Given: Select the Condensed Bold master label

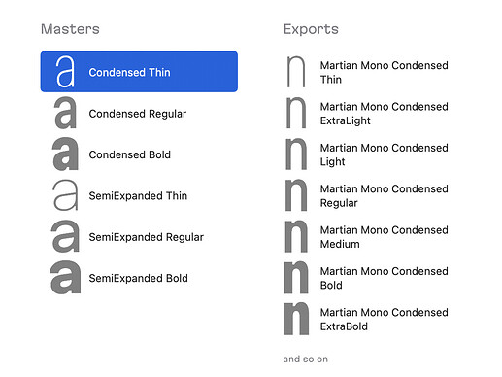Looking at the screenshot, I should 129,154.
